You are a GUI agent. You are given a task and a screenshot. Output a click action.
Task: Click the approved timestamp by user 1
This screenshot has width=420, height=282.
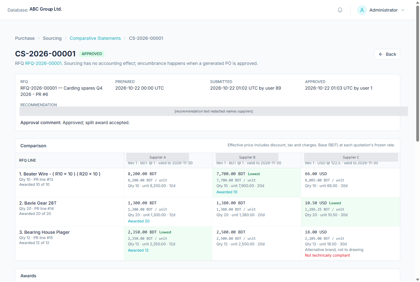(x=339, y=88)
